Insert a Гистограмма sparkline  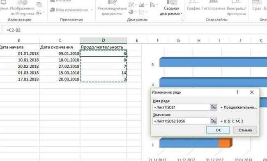[213, 5]
